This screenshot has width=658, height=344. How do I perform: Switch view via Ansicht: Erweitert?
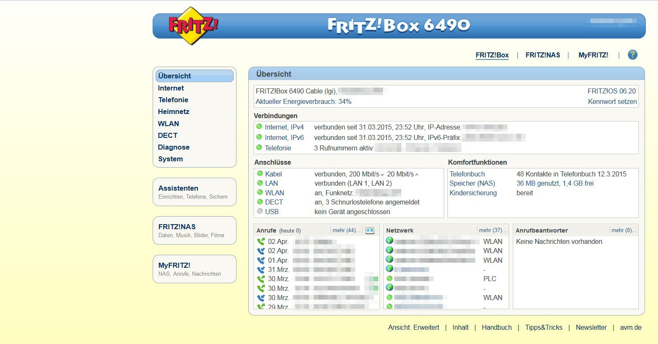pyautogui.click(x=414, y=327)
